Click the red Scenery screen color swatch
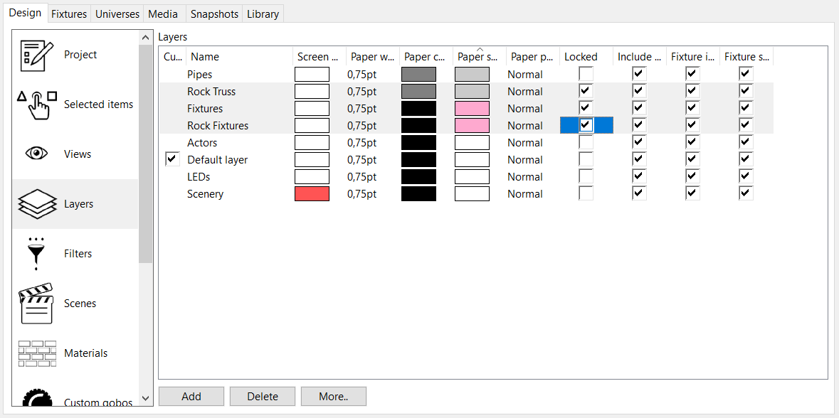Screen dimensions: 839x418 [x=312, y=194]
